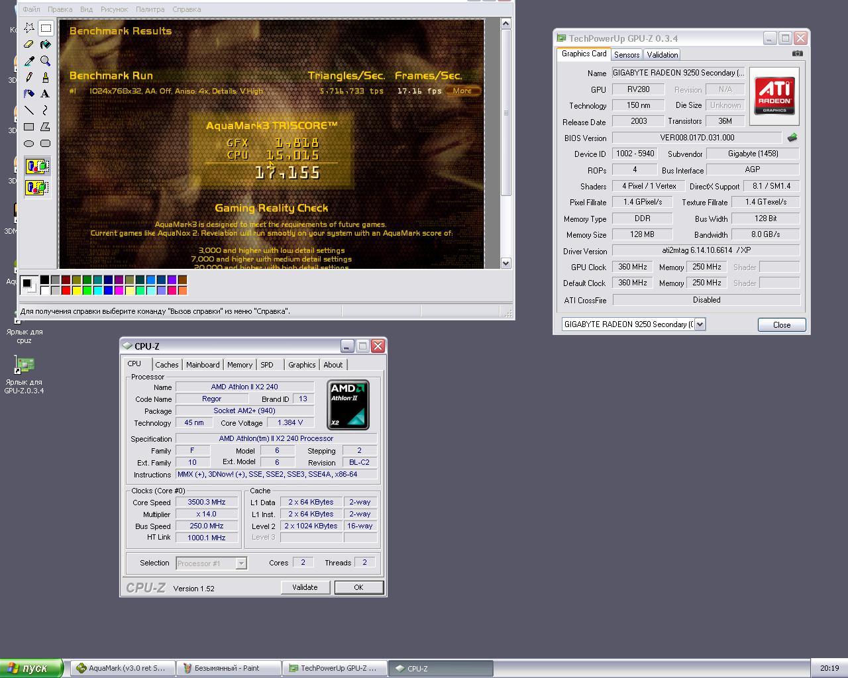Switch to the Sensors tab in GPU-Z
This screenshot has width=848, height=678.
click(x=627, y=55)
